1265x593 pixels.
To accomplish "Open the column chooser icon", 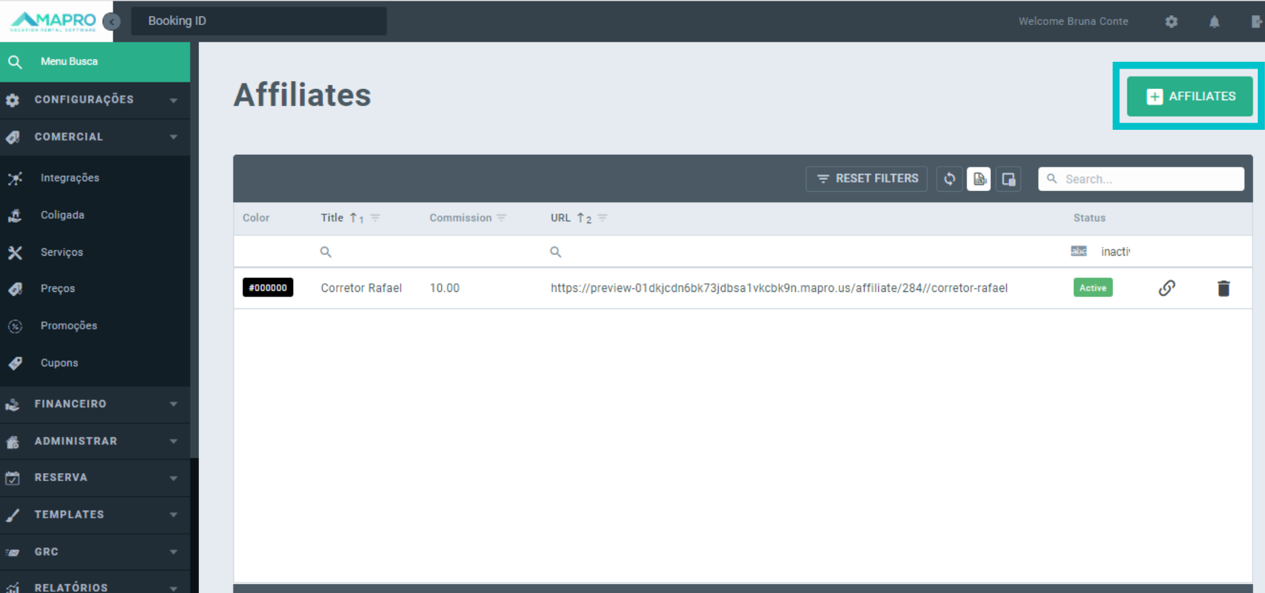I will tap(1008, 179).
